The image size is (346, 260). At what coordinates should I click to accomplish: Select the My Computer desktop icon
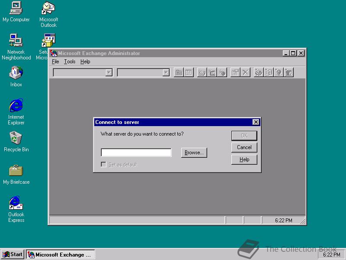[x=16, y=12]
